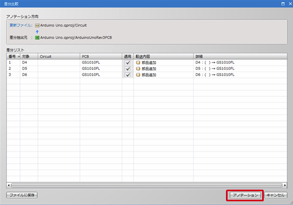The image size is (293, 205).
Task: Click the blue annotation direction arrow
Action: tap(37, 32)
